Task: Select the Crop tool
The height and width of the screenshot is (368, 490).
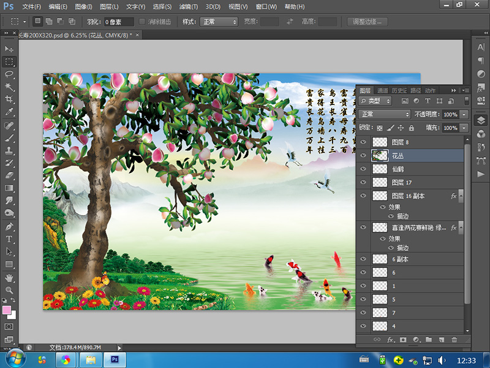Action: pyautogui.click(x=9, y=99)
